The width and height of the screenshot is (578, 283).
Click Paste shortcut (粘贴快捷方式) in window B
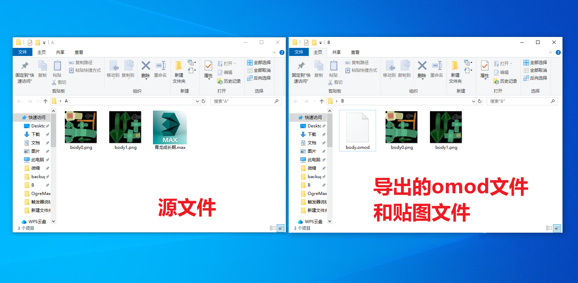(361, 70)
